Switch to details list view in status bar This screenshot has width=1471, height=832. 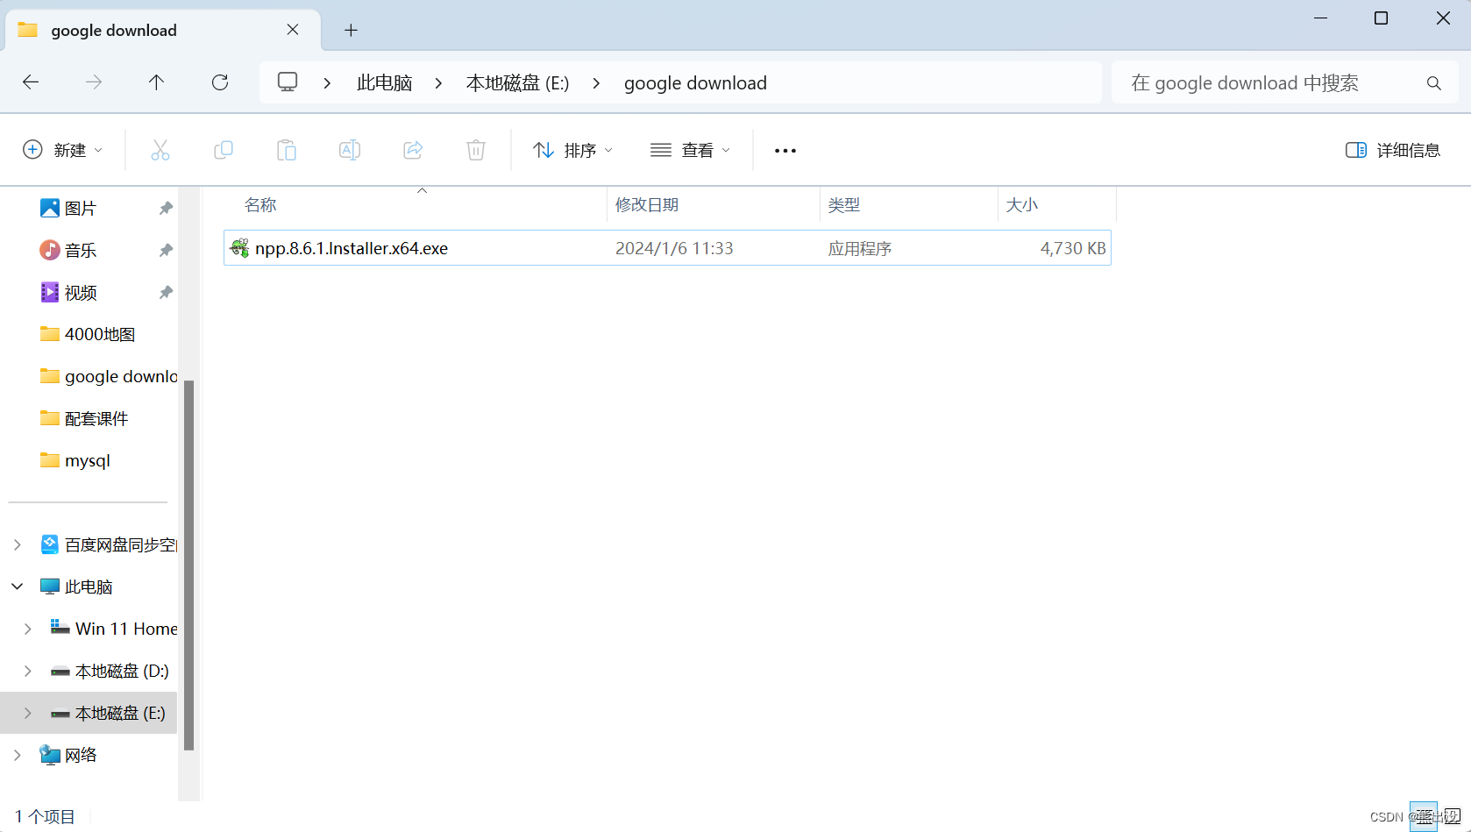pyautogui.click(x=1424, y=816)
